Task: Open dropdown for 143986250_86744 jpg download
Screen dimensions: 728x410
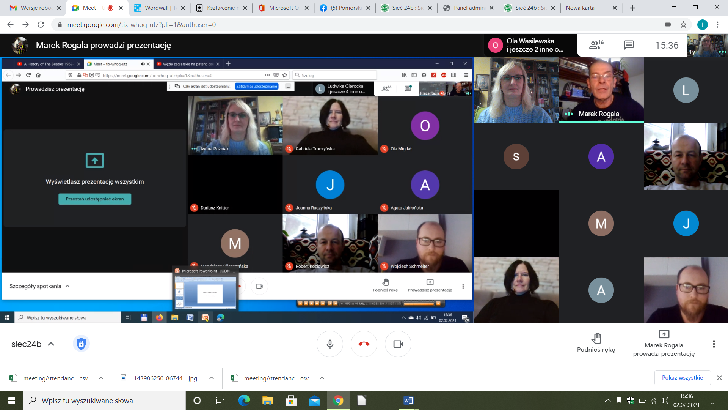Action: point(212,378)
